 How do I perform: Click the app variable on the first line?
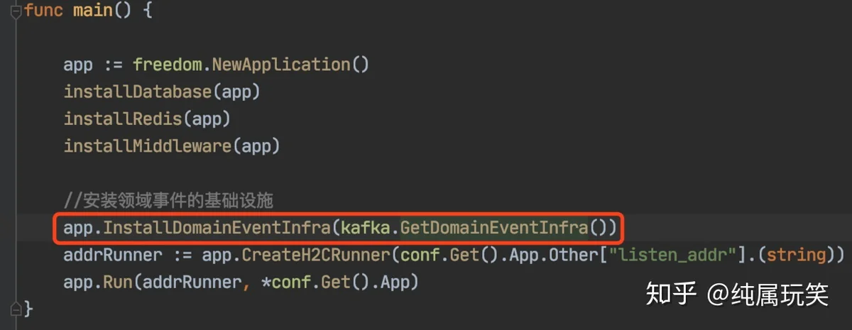(x=78, y=65)
